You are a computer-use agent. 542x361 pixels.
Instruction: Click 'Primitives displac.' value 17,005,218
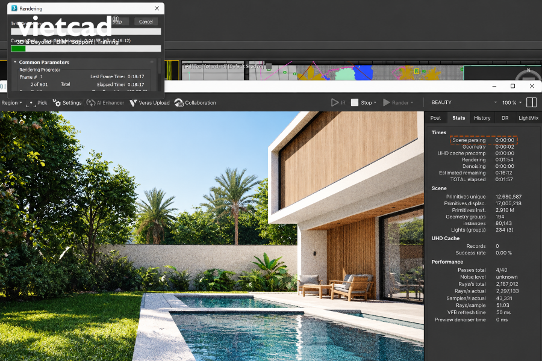508,203
